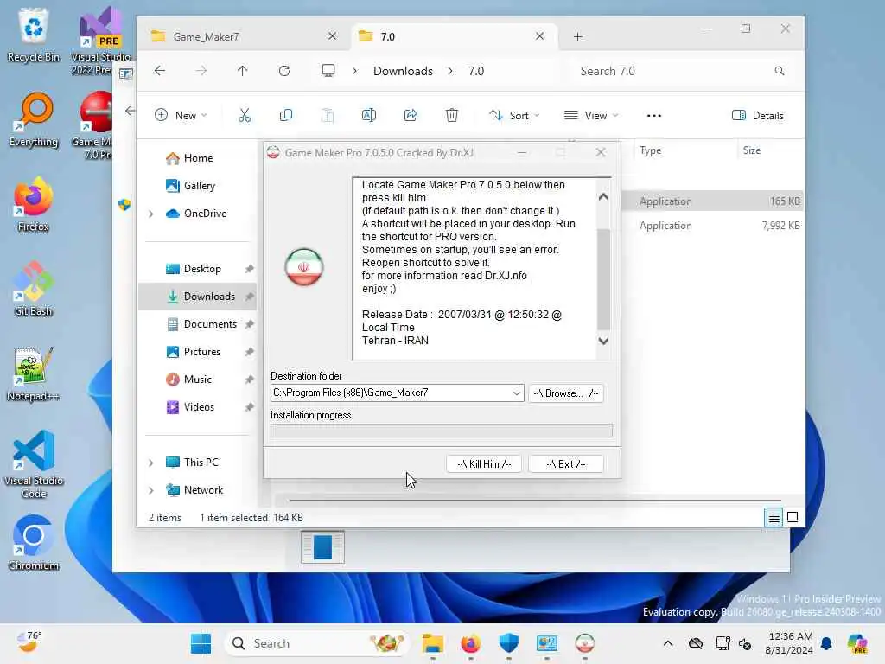Click the Delete trash icon
The image size is (885, 664).
(451, 116)
